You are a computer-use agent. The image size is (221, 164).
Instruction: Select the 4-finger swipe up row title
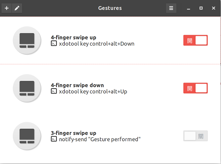pyautogui.click(x=73, y=37)
